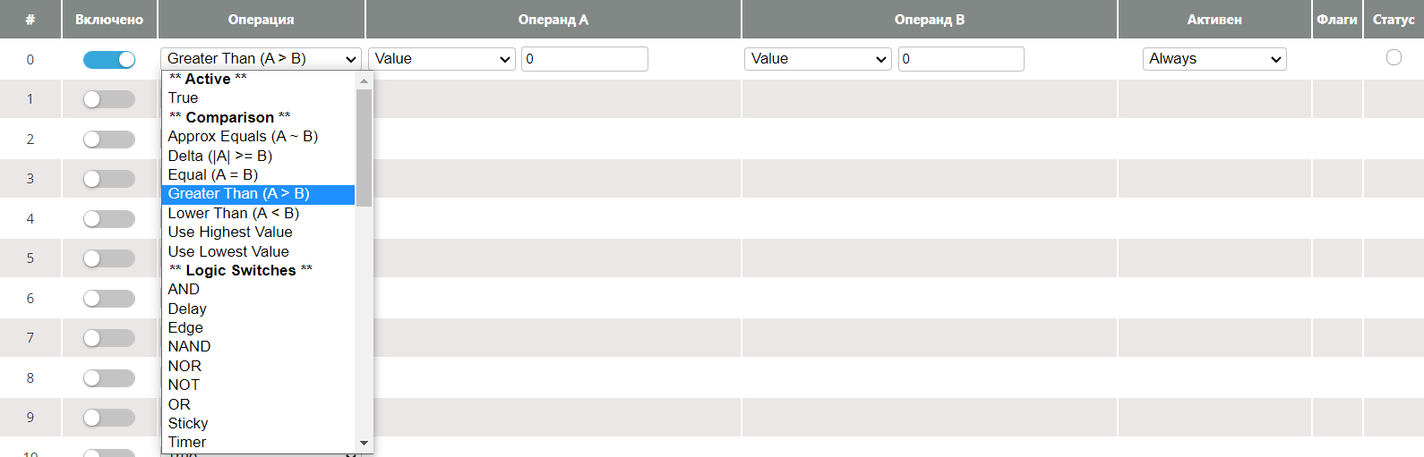1424x457 pixels.
Task: Pick 'Use Highest Value' from the list
Action: pos(230,233)
